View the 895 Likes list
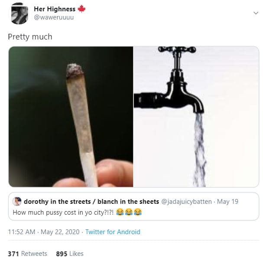This screenshot has width=263, height=258. click(x=70, y=254)
